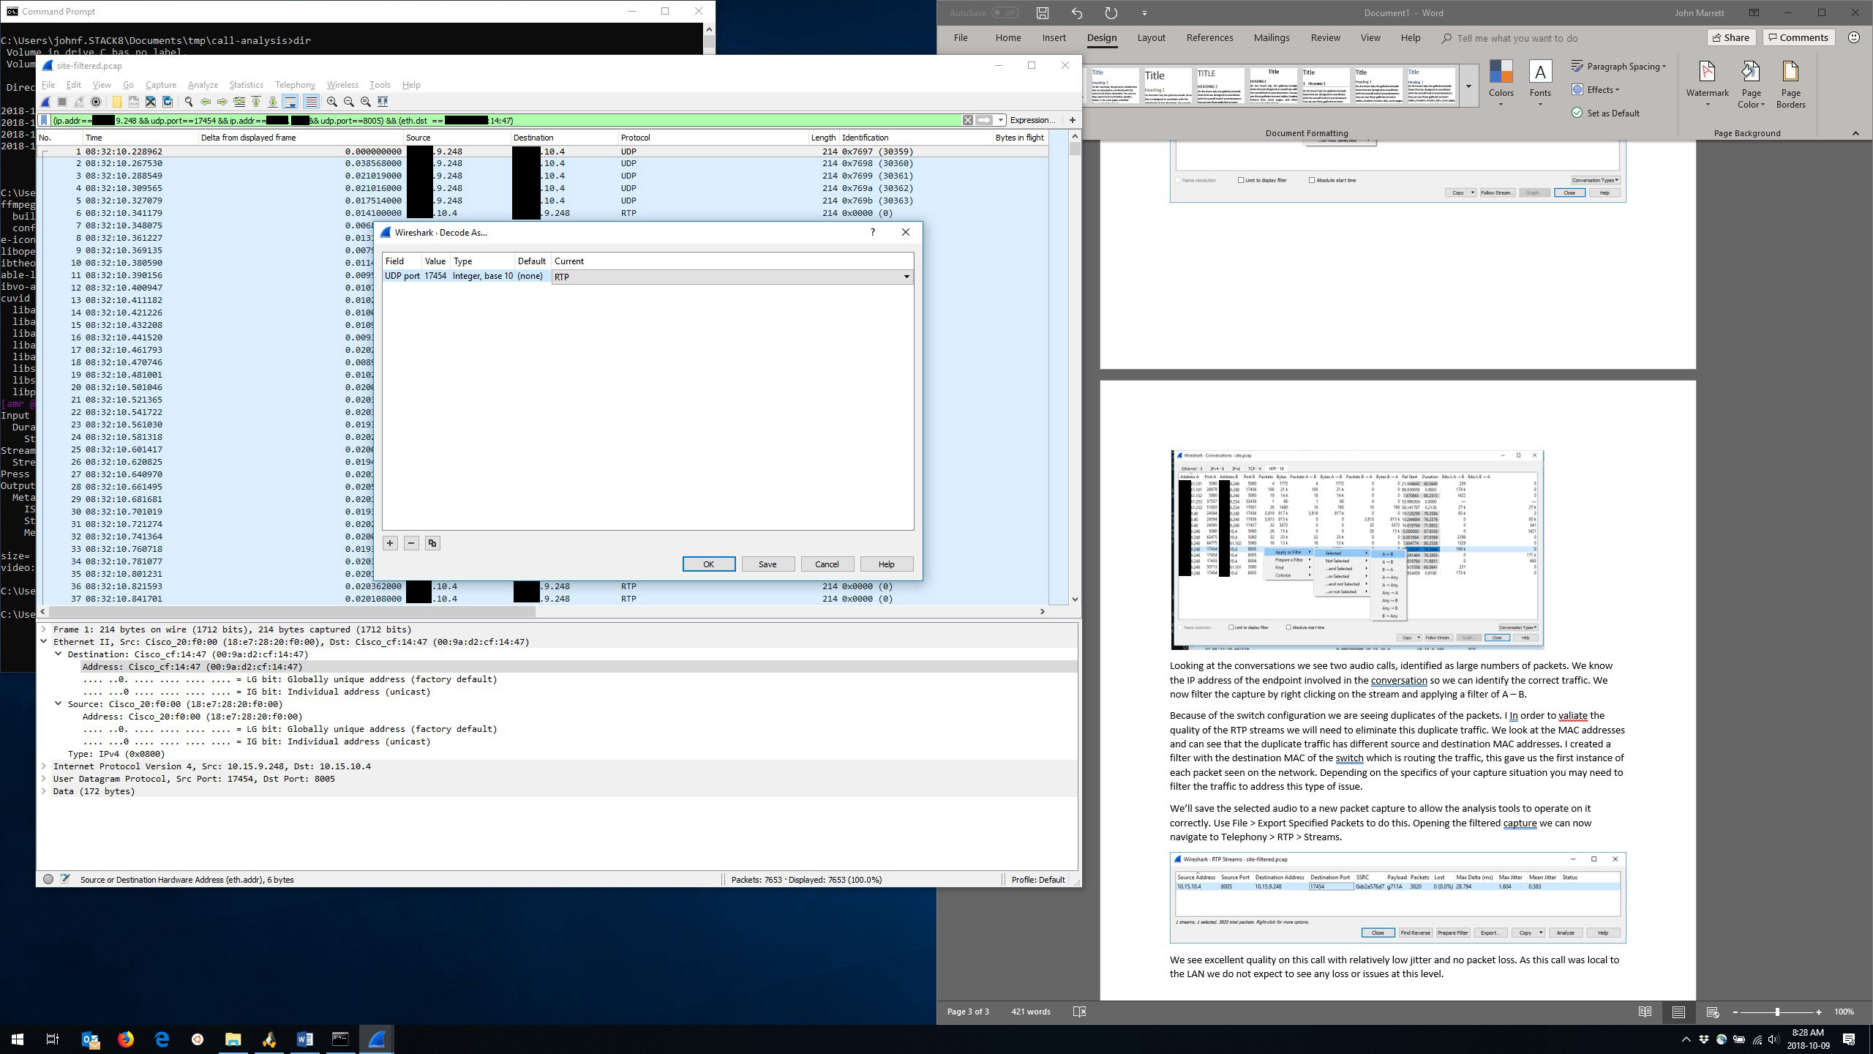
Task: Click Wireshark zoom out magnifier icon
Action: pyautogui.click(x=349, y=102)
